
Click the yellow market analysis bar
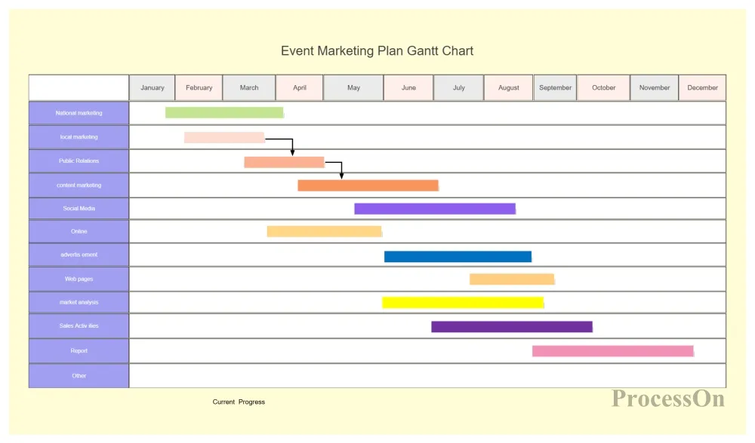(463, 303)
